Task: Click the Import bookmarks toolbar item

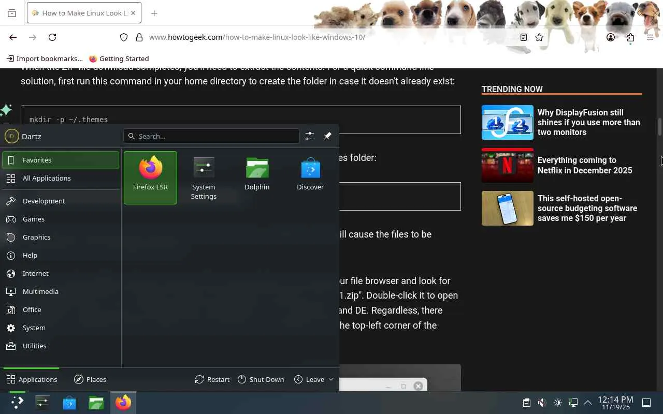Action: [45, 58]
